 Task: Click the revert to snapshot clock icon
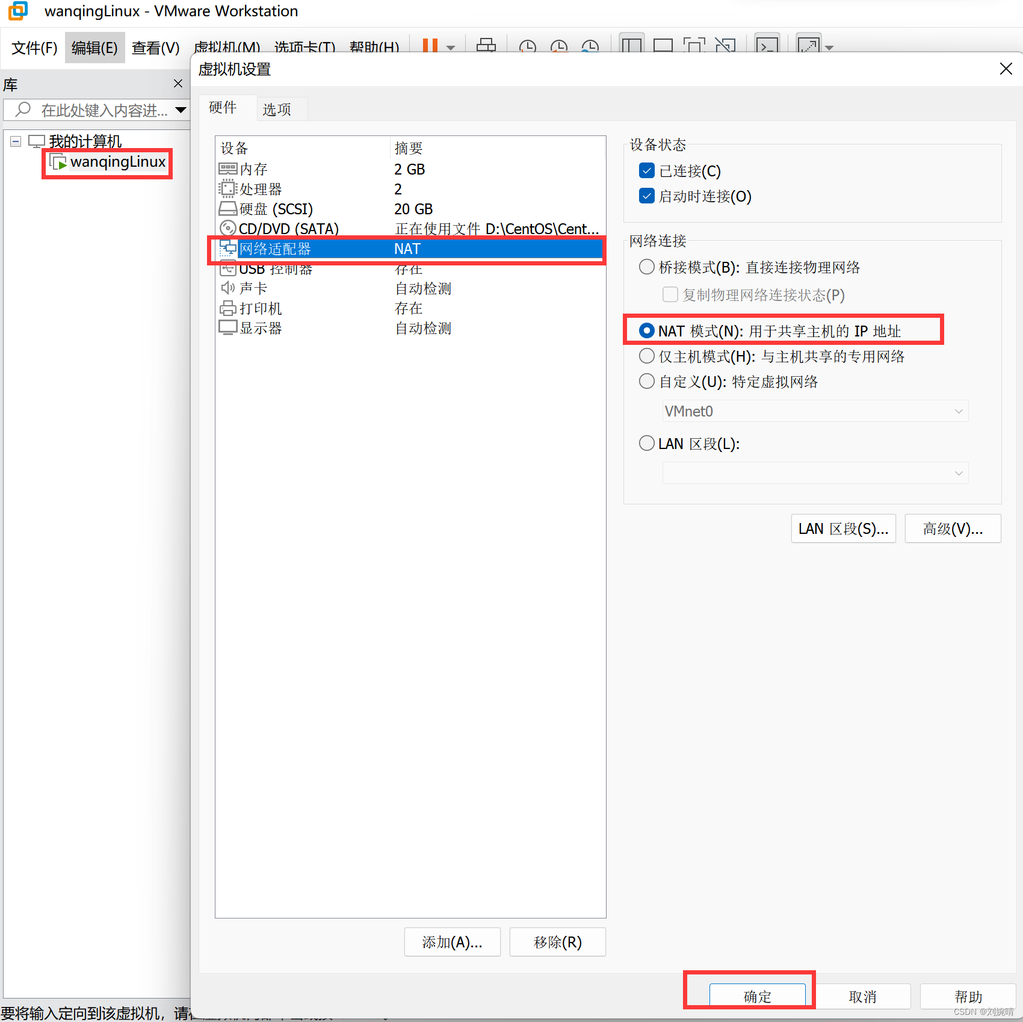coord(559,47)
